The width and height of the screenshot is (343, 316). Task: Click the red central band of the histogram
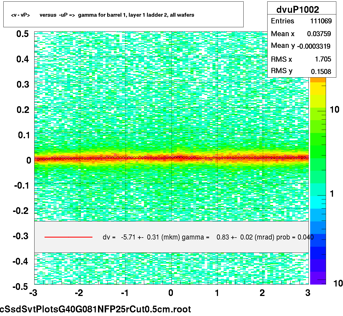pos(171,158)
